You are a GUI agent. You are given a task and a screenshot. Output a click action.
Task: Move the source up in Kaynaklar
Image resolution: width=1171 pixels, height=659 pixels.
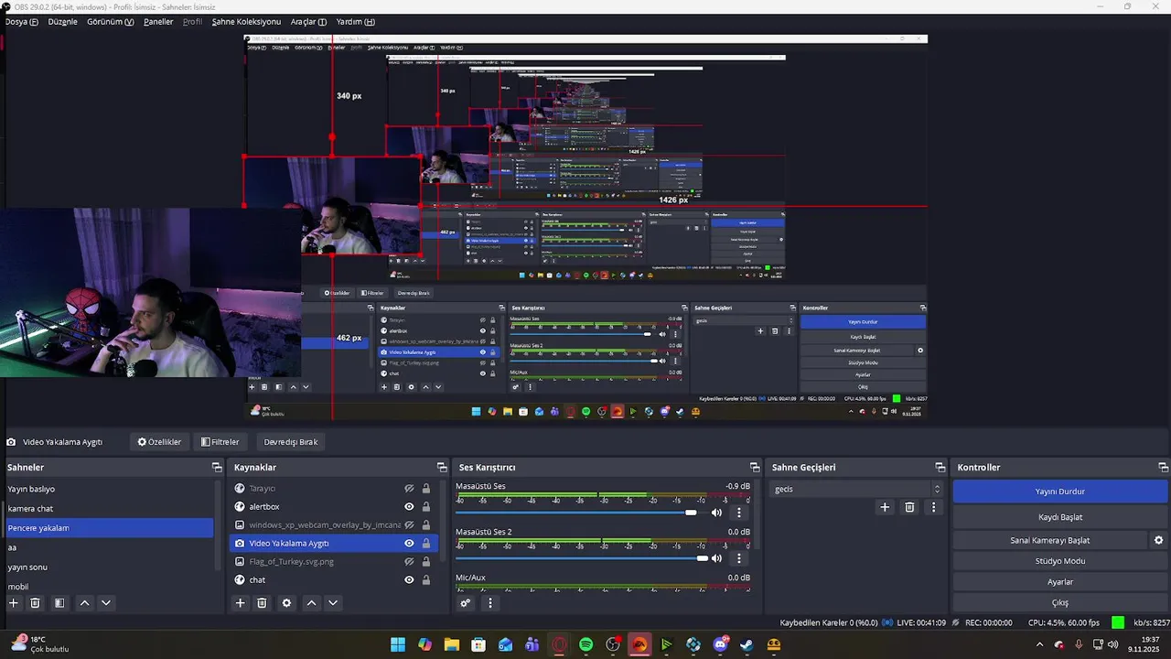[x=311, y=603]
